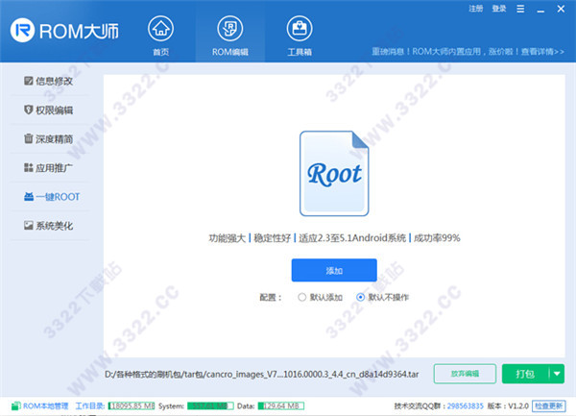The width and height of the screenshot is (576, 416).
Task: Click the 适应2.3至5.1Android系统 text
Action: coord(352,238)
